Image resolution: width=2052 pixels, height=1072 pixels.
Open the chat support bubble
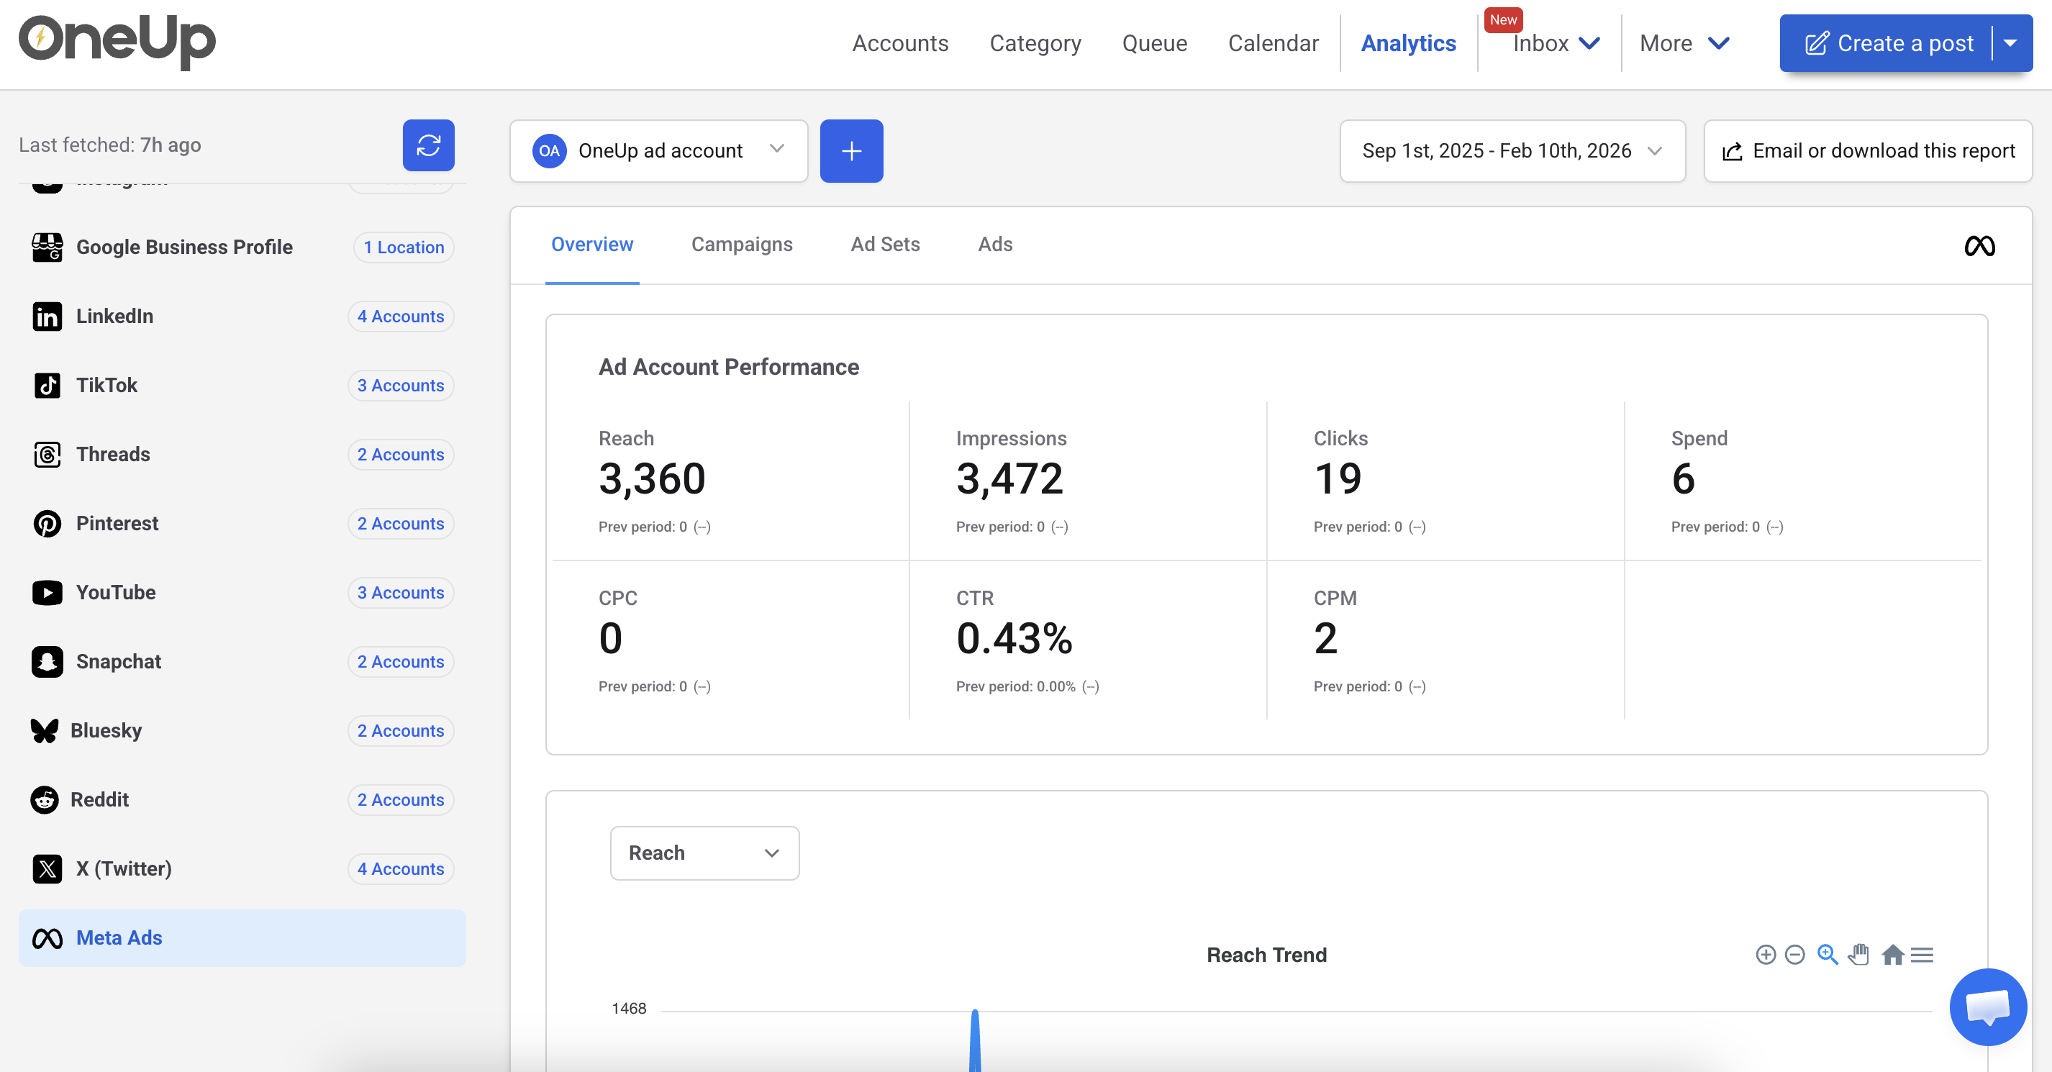click(x=1987, y=1007)
